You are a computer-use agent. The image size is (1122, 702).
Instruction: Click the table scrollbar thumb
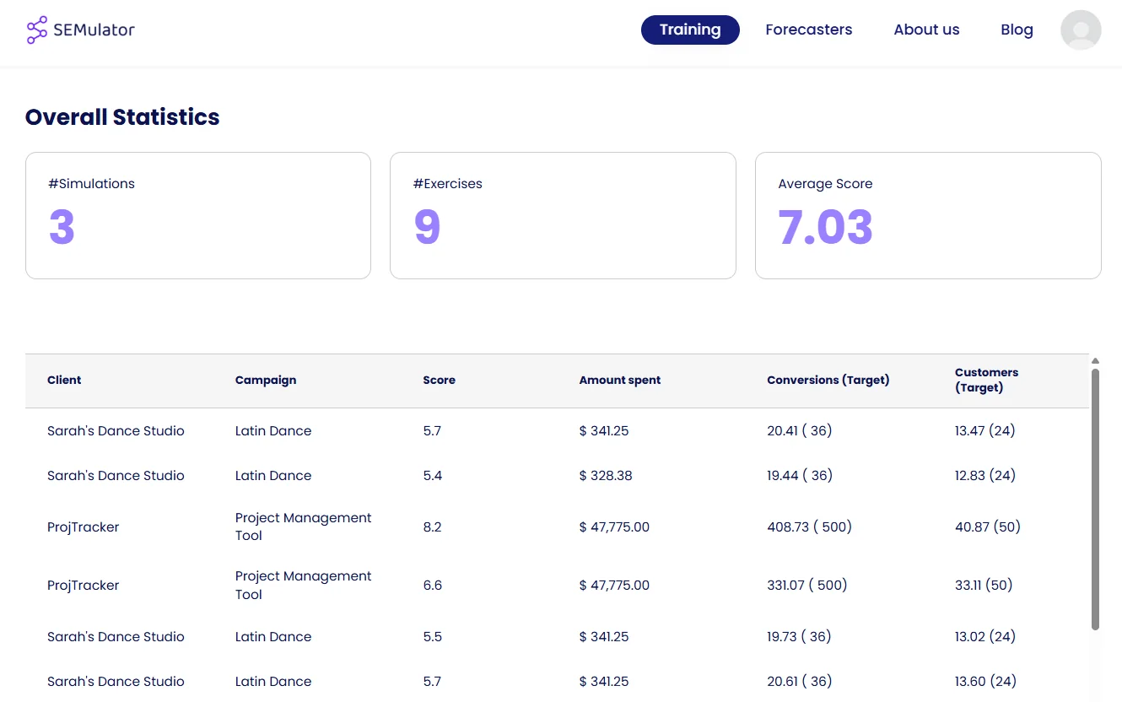tap(1095, 499)
